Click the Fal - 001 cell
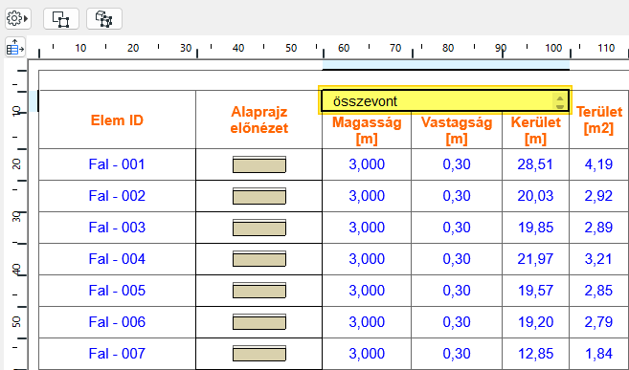The width and height of the screenshot is (629, 370). pyautogui.click(x=117, y=164)
